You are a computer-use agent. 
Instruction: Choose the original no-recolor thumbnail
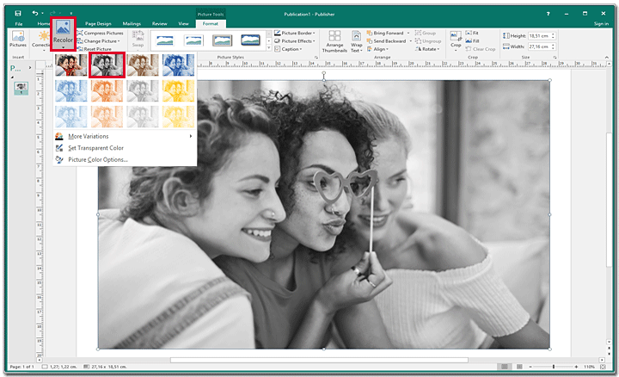tap(71, 65)
